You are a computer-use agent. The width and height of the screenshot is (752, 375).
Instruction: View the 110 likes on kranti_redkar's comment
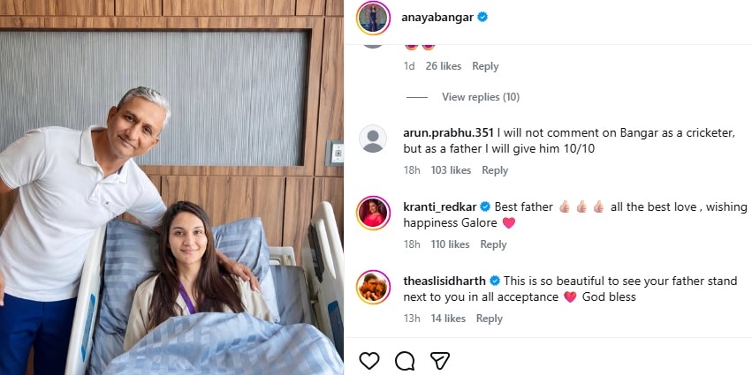pos(450,244)
